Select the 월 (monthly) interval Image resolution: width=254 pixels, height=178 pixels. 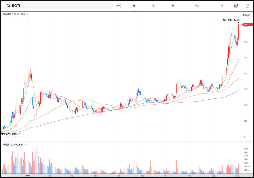172,6
